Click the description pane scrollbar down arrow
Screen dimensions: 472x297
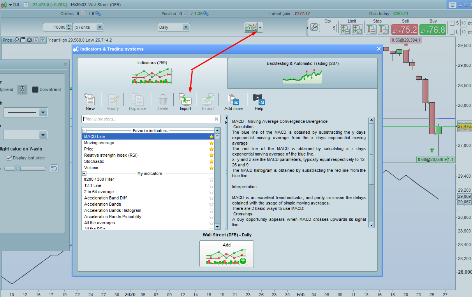tap(371, 225)
